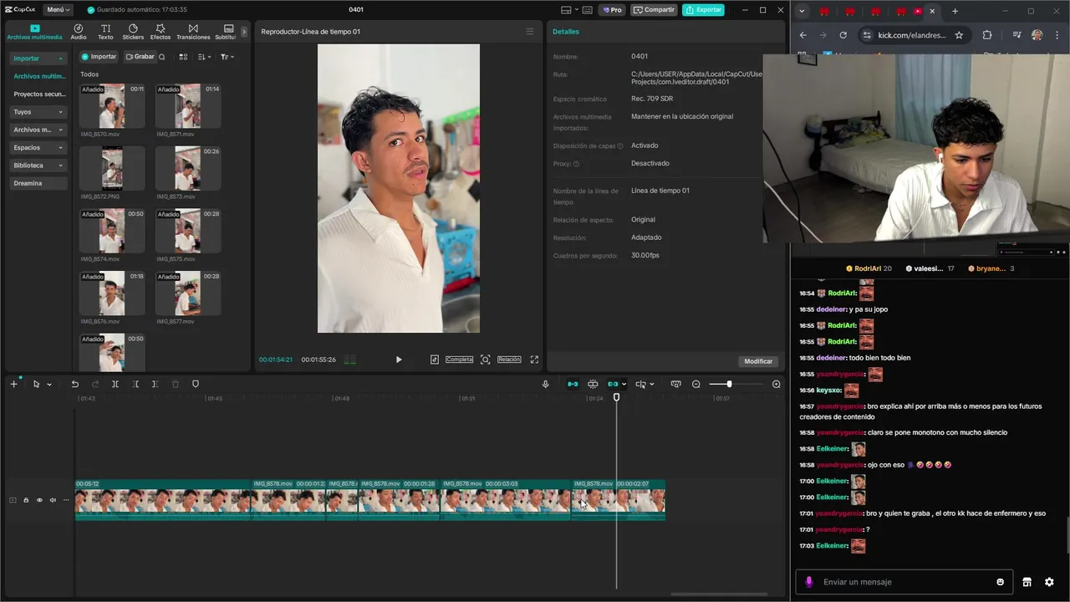Open the Transiciones tab
Image resolution: width=1070 pixels, height=602 pixels.
(x=193, y=33)
